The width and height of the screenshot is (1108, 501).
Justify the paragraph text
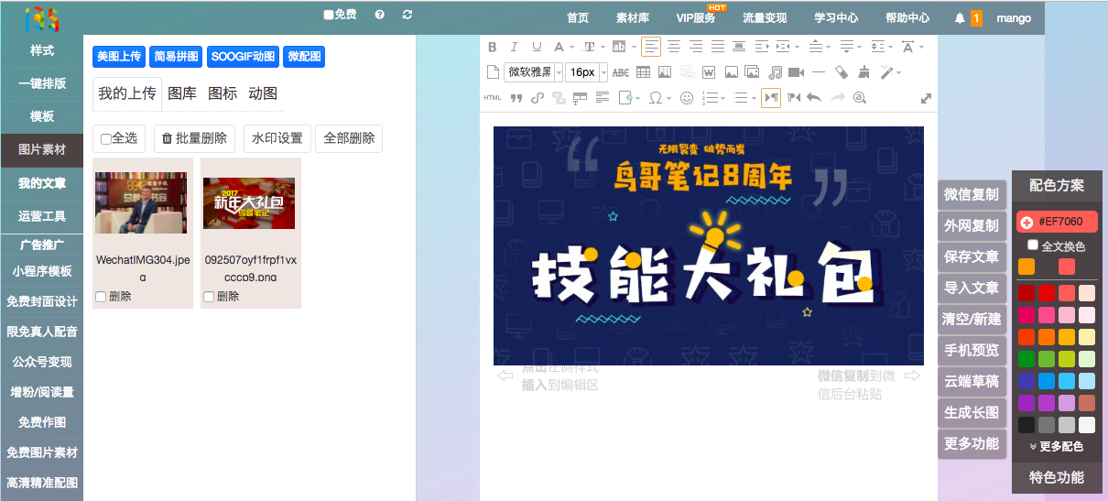(718, 47)
